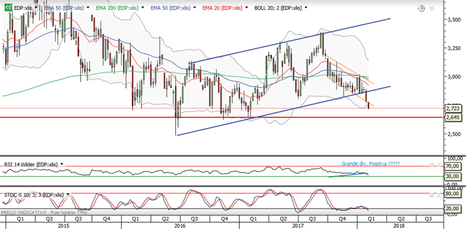Select the 2018 year label on timeline
The height and width of the screenshot is (229, 466).
click(398, 226)
